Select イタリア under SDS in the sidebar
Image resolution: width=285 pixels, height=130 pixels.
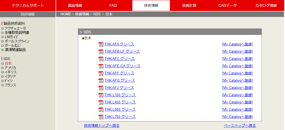[10, 77]
